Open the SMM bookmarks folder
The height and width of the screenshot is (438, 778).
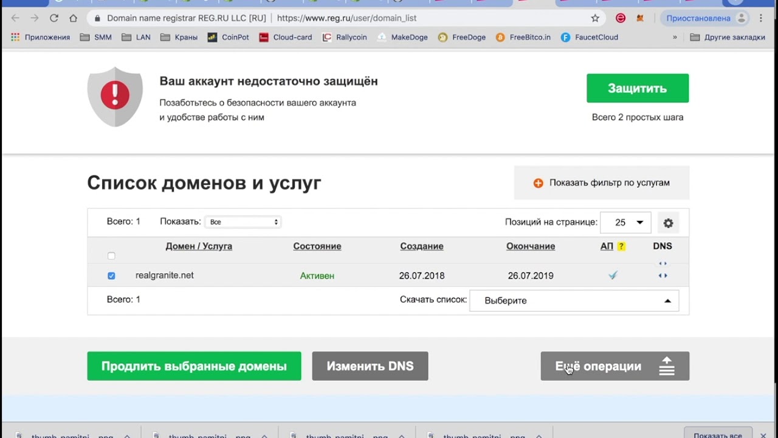[x=95, y=37]
